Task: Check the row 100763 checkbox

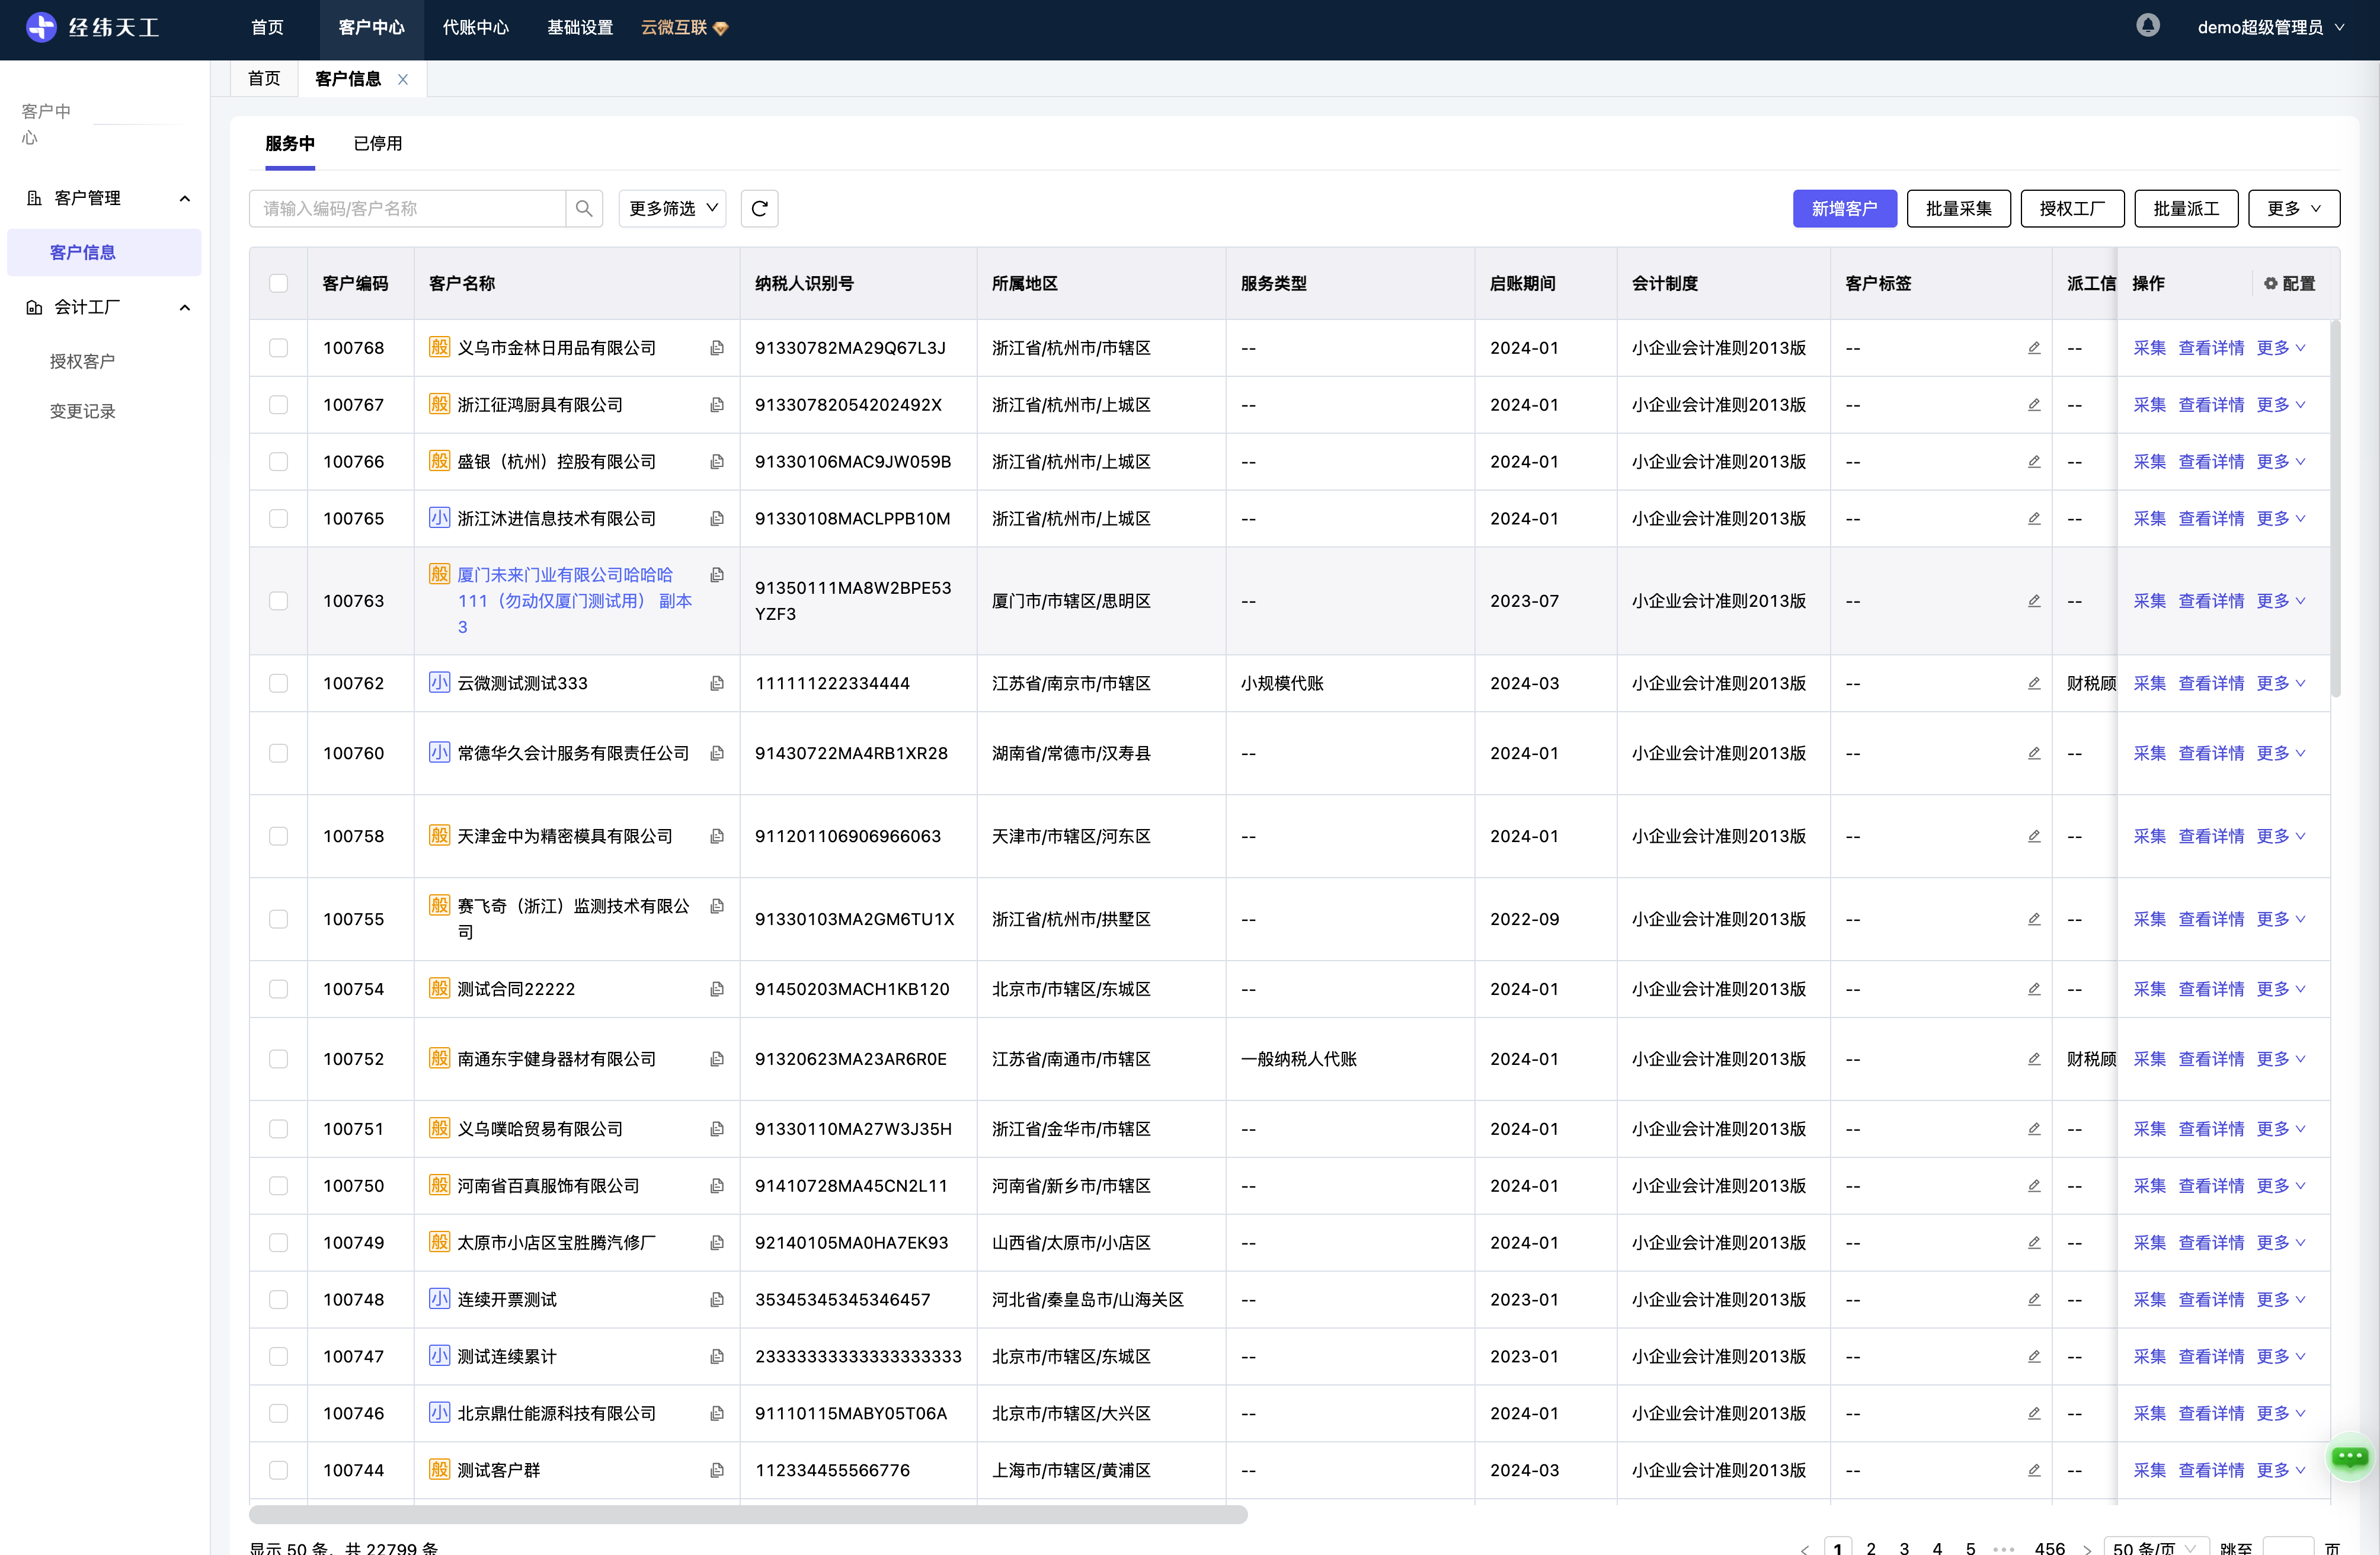Action: pyautogui.click(x=278, y=601)
